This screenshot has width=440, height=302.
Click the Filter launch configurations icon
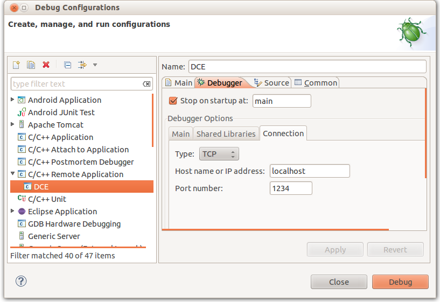pos(82,65)
